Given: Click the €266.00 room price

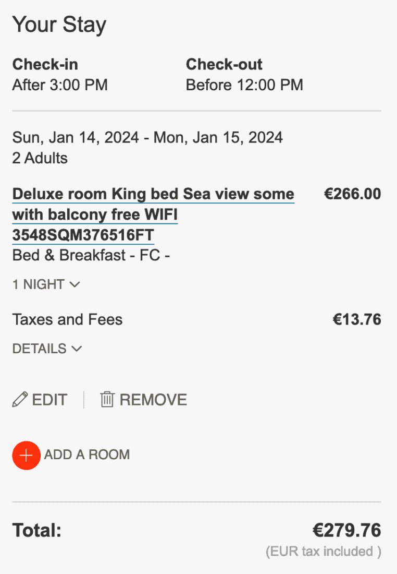Looking at the screenshot, I should [x=352, y=194].
